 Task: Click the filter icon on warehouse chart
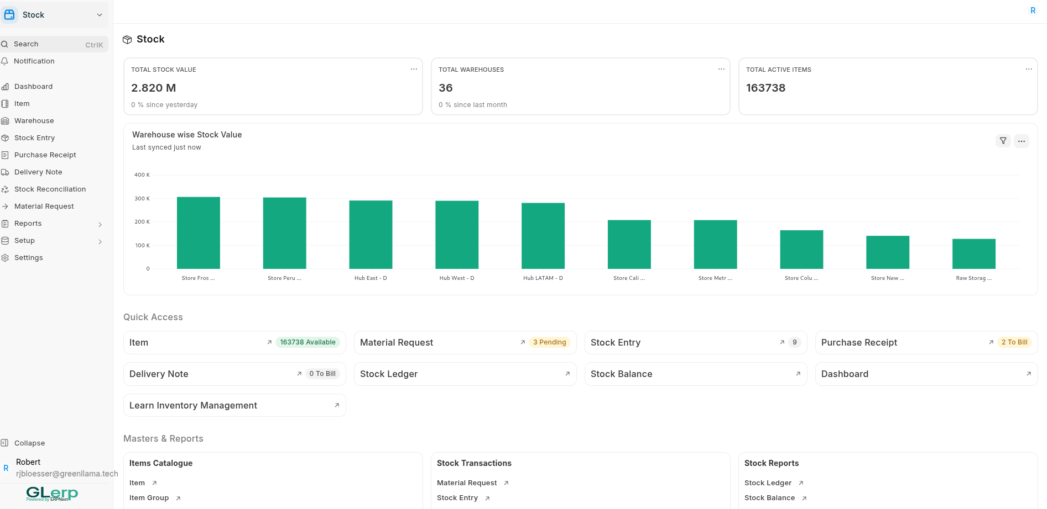1003,141
